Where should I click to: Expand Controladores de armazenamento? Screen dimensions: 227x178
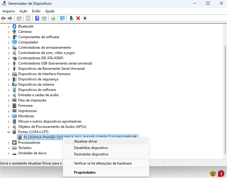[x=9, y=48]
